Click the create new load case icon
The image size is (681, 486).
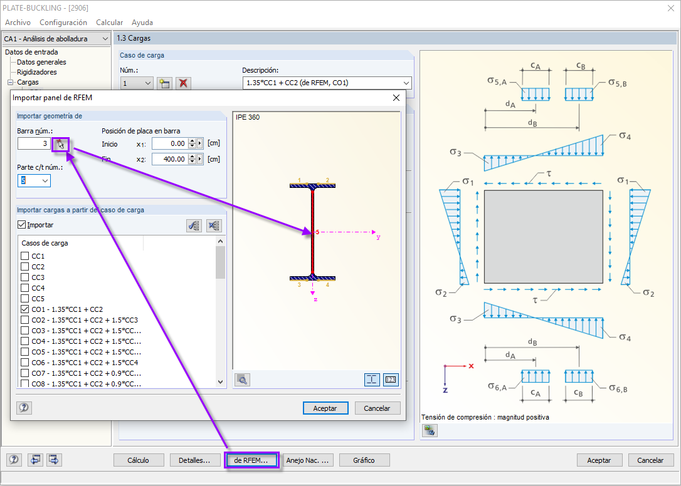[164, 83]
